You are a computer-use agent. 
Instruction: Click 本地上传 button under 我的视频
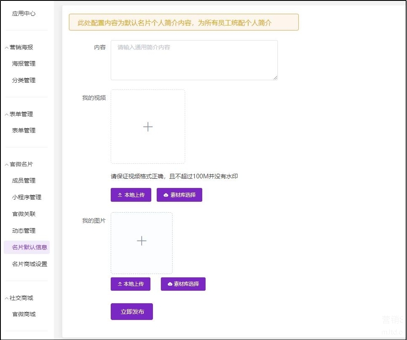(x=131, y=195)
